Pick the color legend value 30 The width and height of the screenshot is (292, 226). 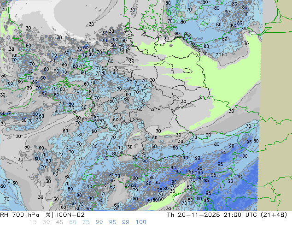click(46, 222)
